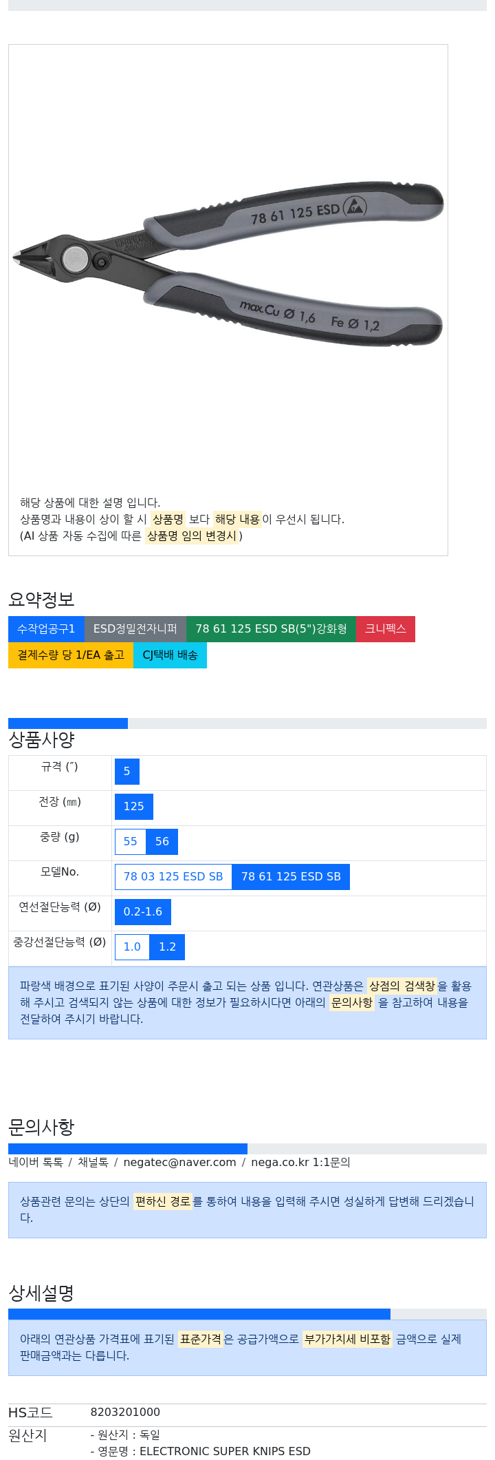Select the 125 mm length option

click(134, 807)
